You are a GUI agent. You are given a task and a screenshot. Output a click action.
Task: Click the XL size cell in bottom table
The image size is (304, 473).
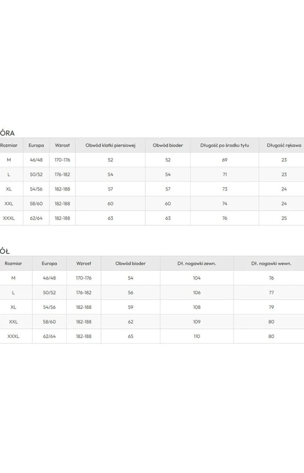(14, 307)
